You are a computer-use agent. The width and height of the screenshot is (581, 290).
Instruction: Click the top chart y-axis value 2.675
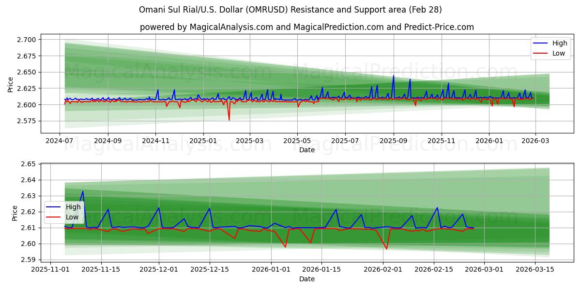click(27, 56)
